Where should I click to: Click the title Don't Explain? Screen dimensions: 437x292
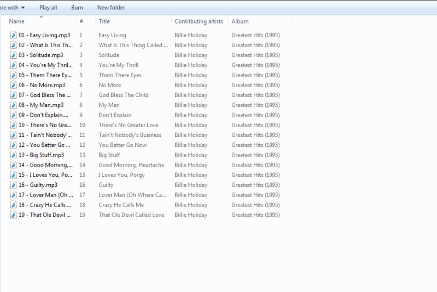pos(115,115)
